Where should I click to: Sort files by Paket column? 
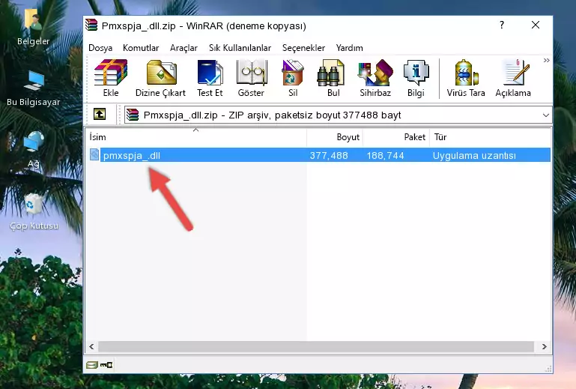pos(396,137)
